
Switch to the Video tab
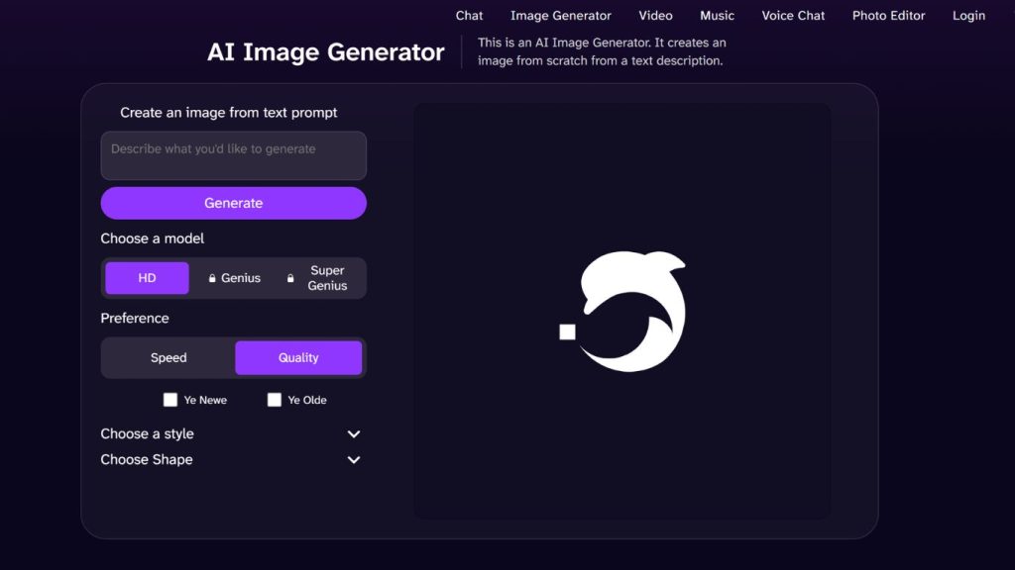[655, 15]
